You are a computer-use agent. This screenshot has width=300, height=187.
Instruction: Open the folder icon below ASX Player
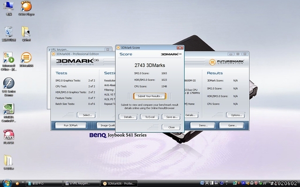tap(8, 162)
